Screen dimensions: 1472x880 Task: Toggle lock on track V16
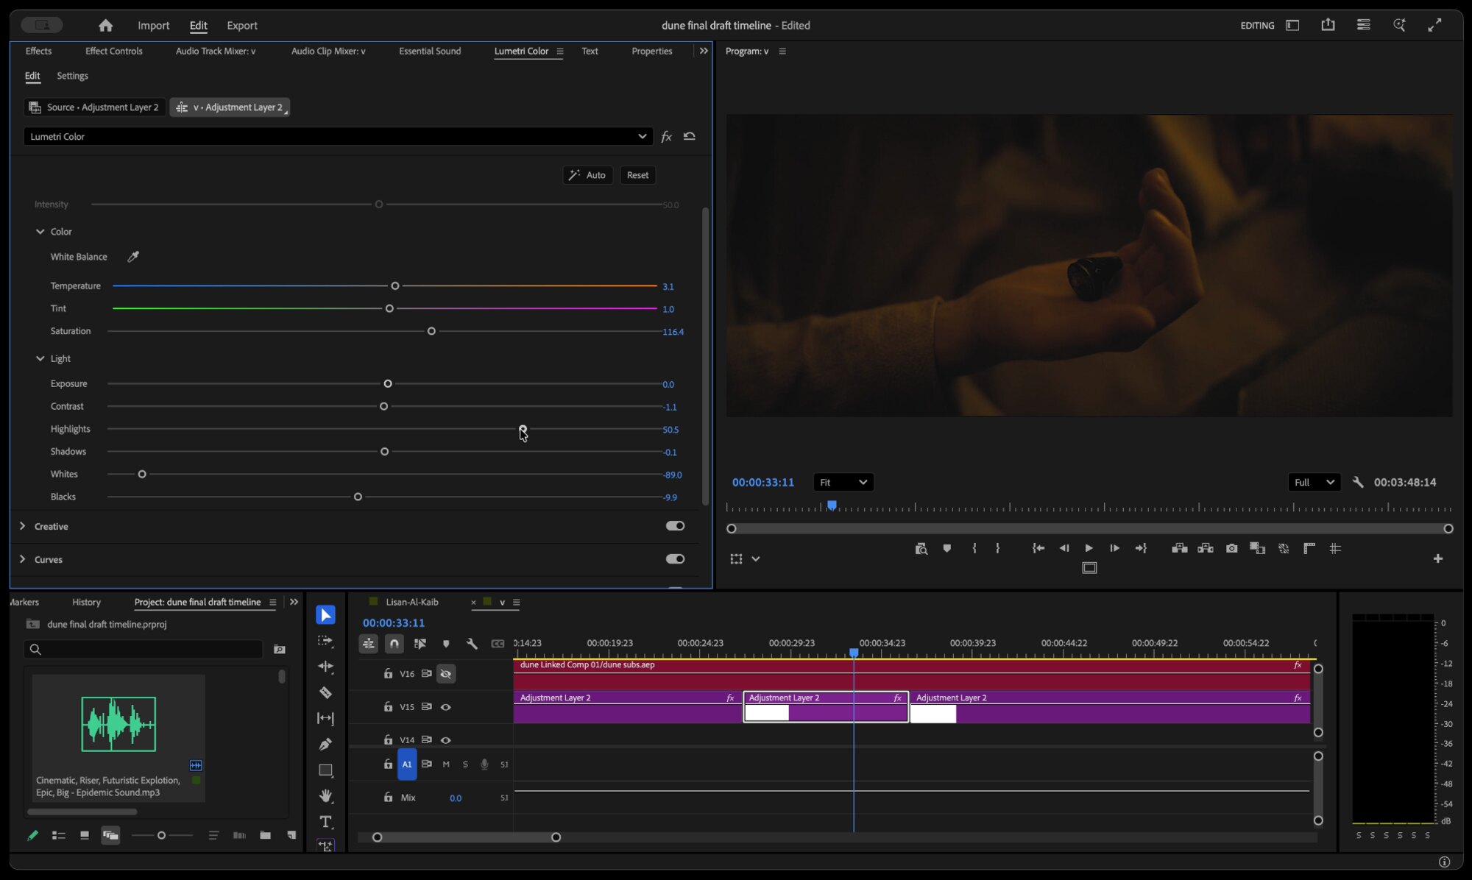388,673
